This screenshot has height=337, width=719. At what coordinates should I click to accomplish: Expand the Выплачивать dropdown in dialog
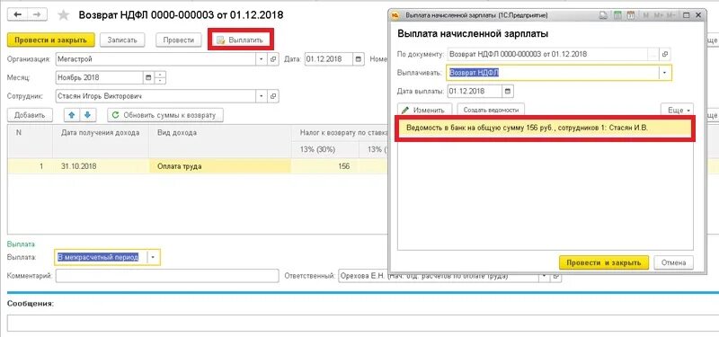tap(665, 73)
